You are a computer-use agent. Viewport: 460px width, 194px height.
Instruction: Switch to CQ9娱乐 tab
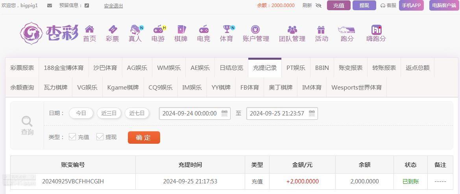pos(161,88)
